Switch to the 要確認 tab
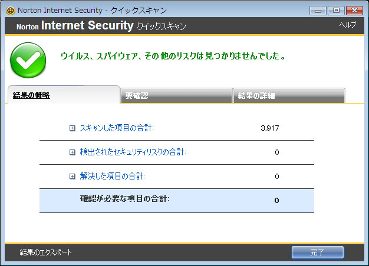Viewport: 369px width, 266px height. click(x=176, y=96)
